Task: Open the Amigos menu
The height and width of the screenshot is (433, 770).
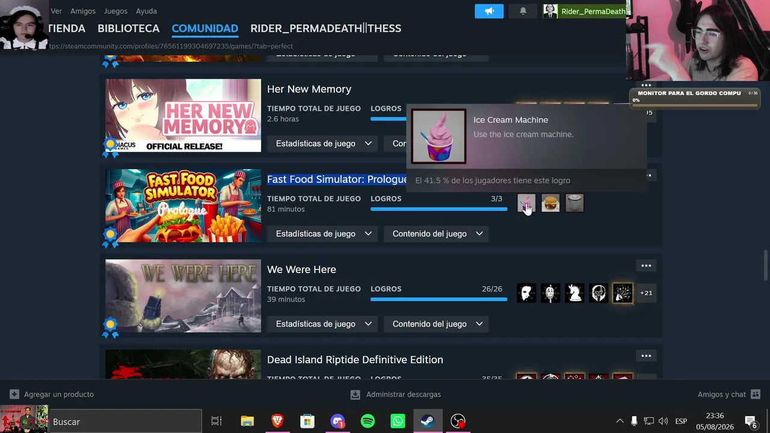Action: point(83,11)
